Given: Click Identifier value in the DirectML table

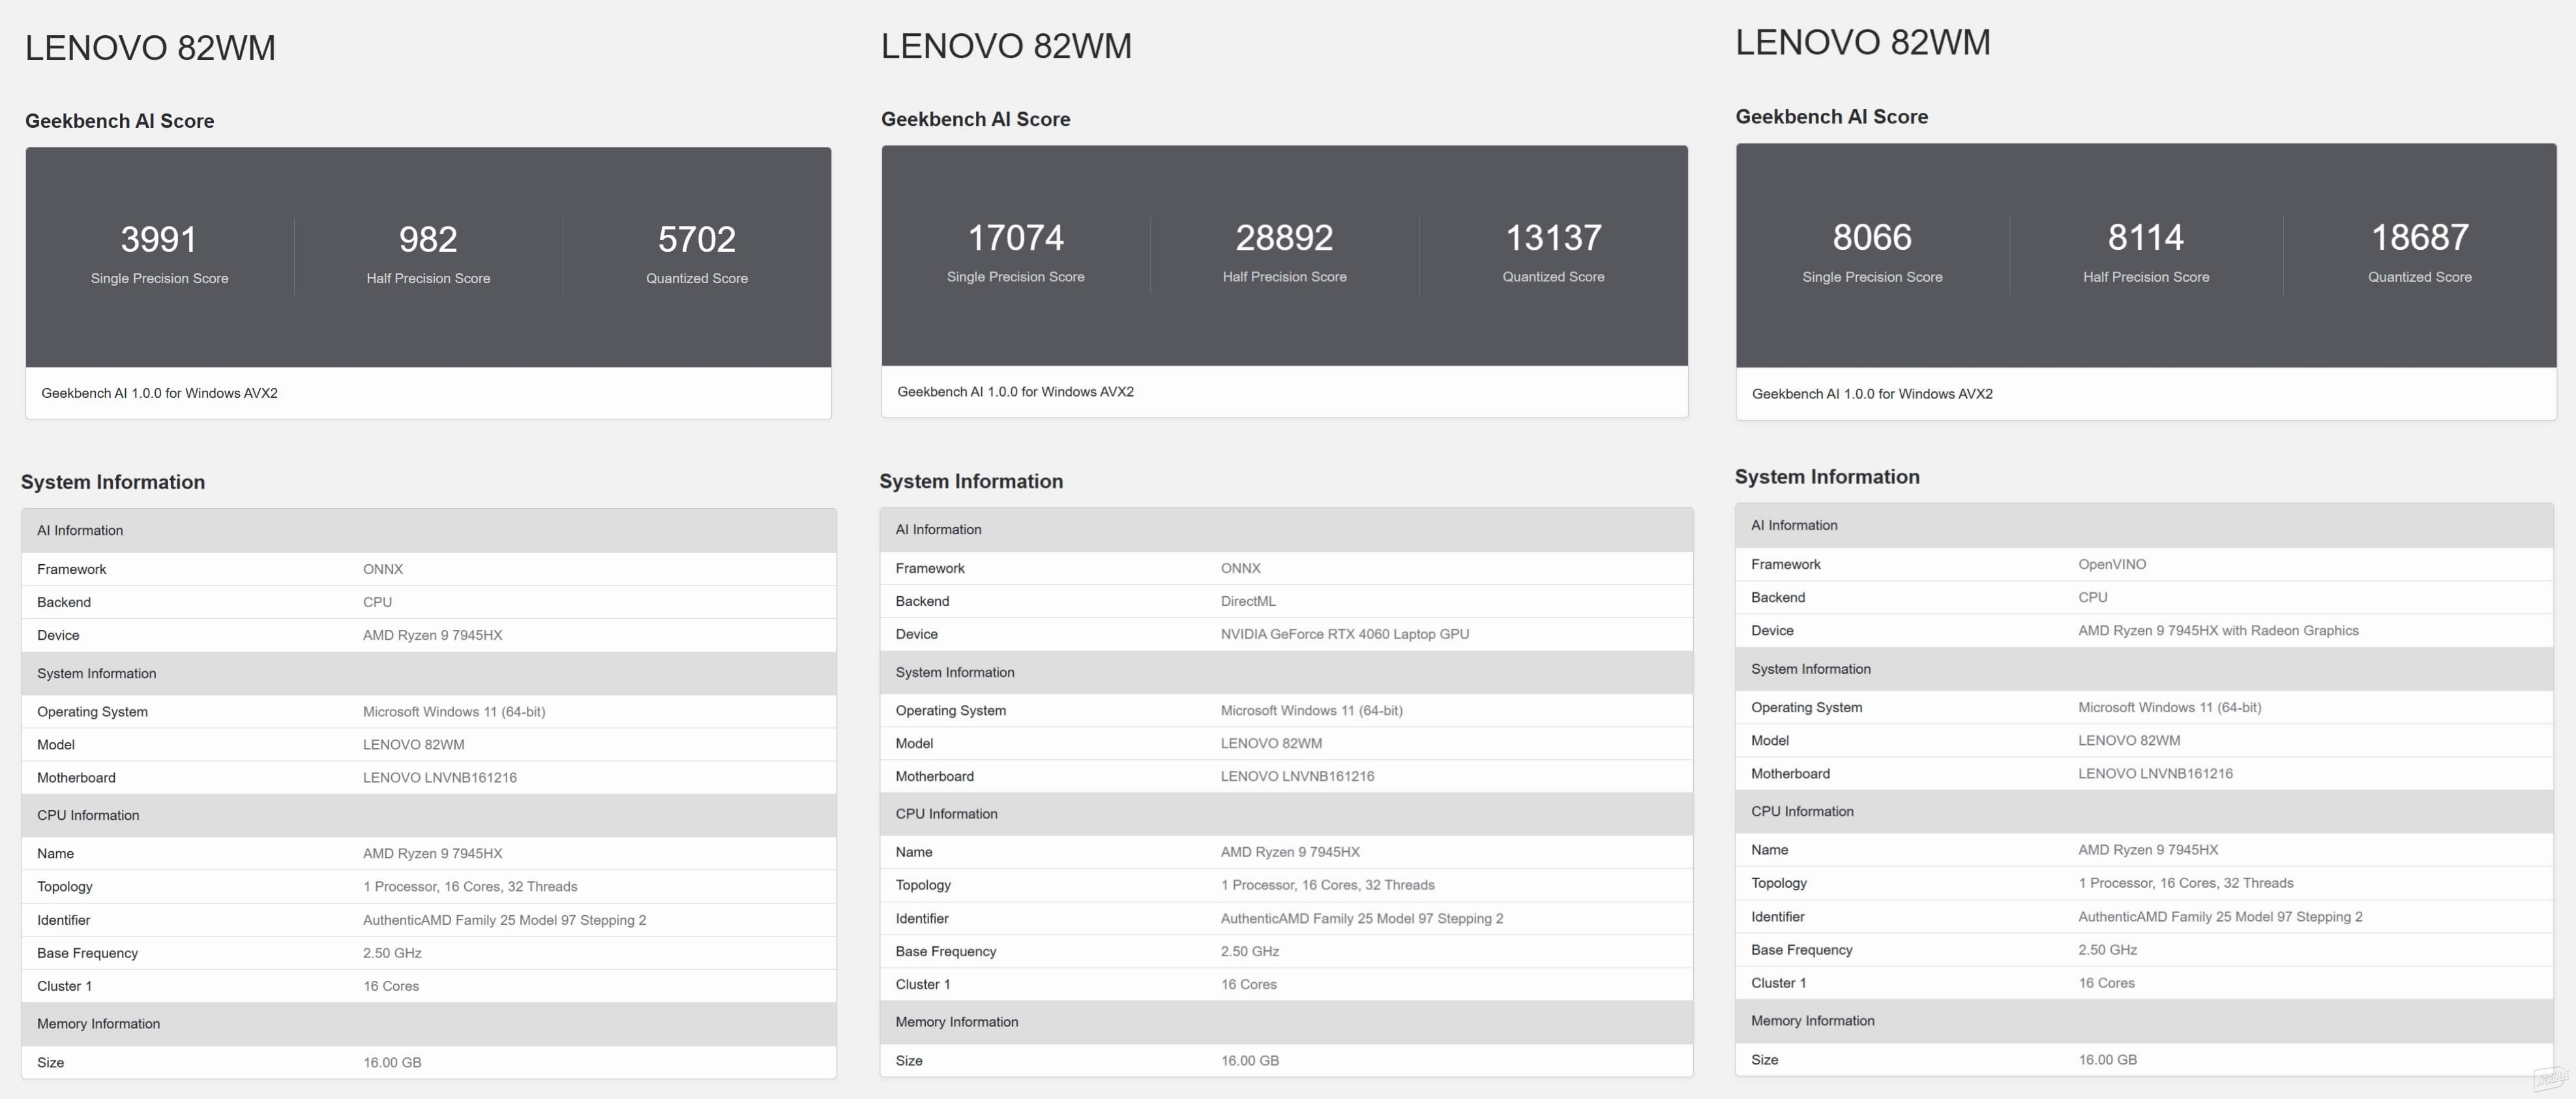Looking at the screenshot, I should [1361, 918].
